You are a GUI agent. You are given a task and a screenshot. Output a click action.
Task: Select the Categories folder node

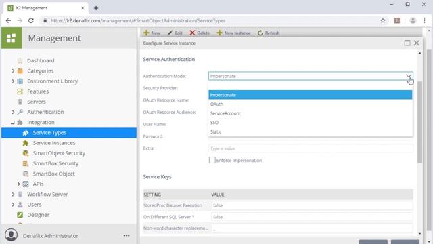pos(41,70)
